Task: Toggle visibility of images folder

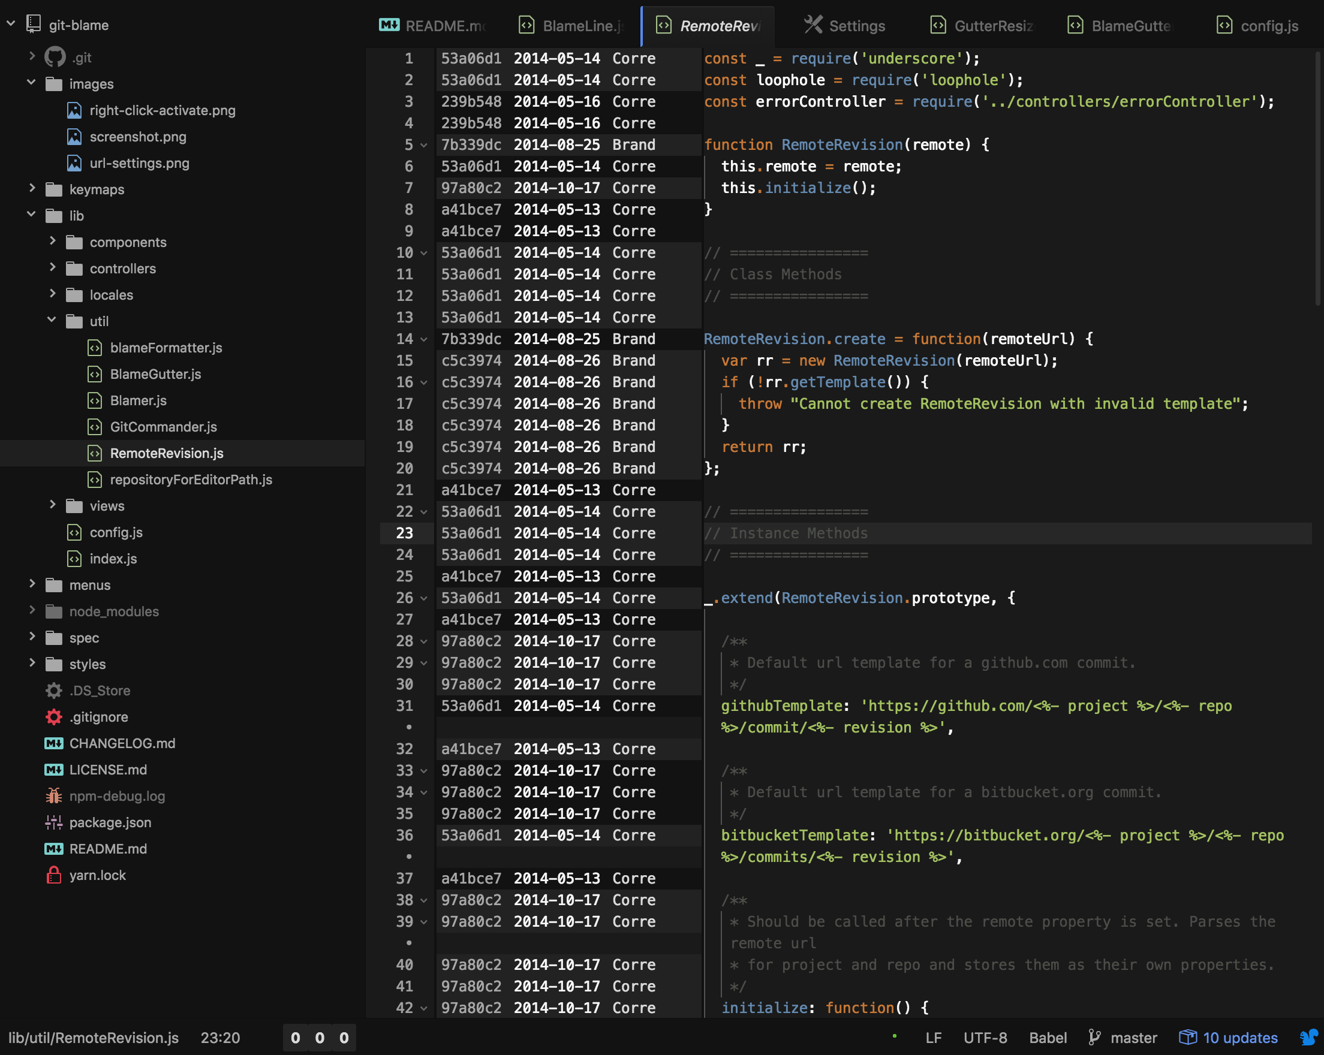Action: point(30,83)
